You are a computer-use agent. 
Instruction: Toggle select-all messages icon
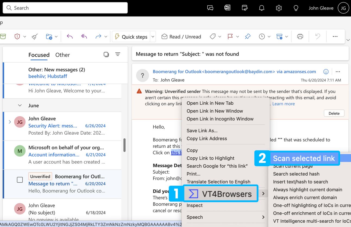106,54
